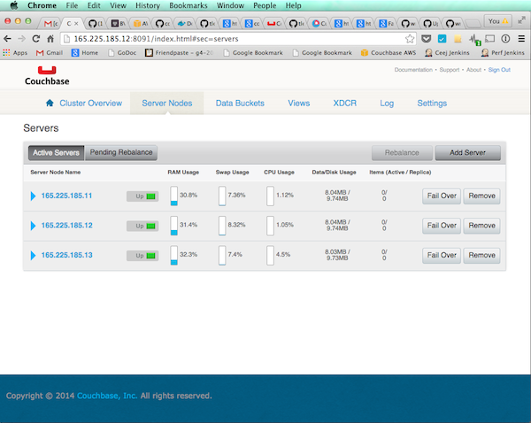This screenshot has height=423, width=531.
Task: Fail Over the 165.225.185.11 server
Action: click(442, 196)
